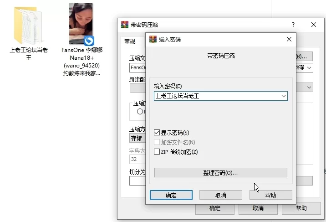Expand the dropdown beside the browse field
The height and width of the screenshot is (222, 326).
point(309,68)
